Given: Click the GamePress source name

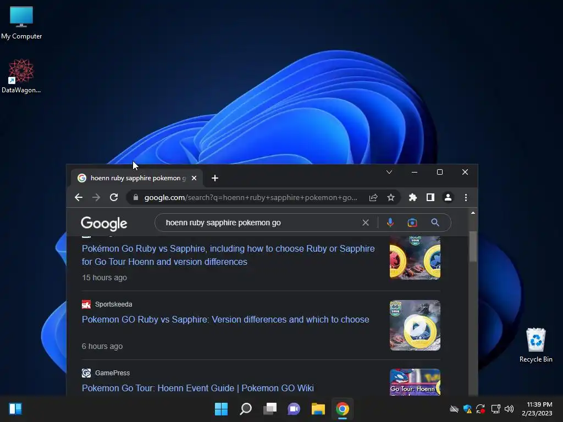Looking at the screenshot, I should click(x=112, y=373).
